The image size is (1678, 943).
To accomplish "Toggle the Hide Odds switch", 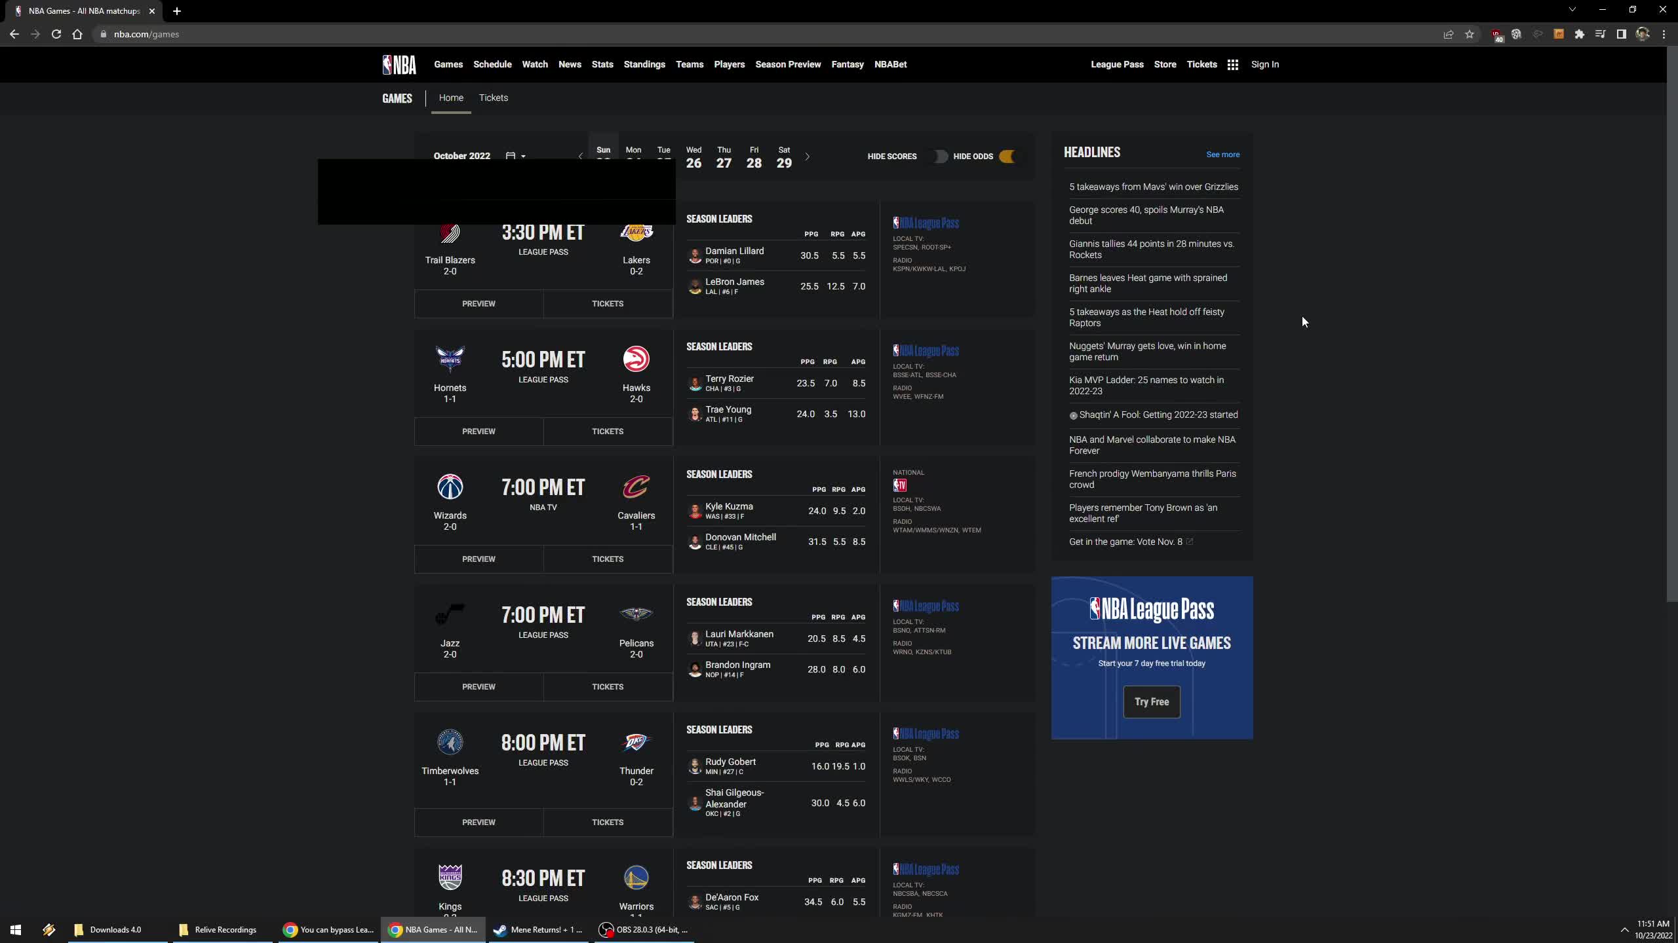I will [1007, 157].
